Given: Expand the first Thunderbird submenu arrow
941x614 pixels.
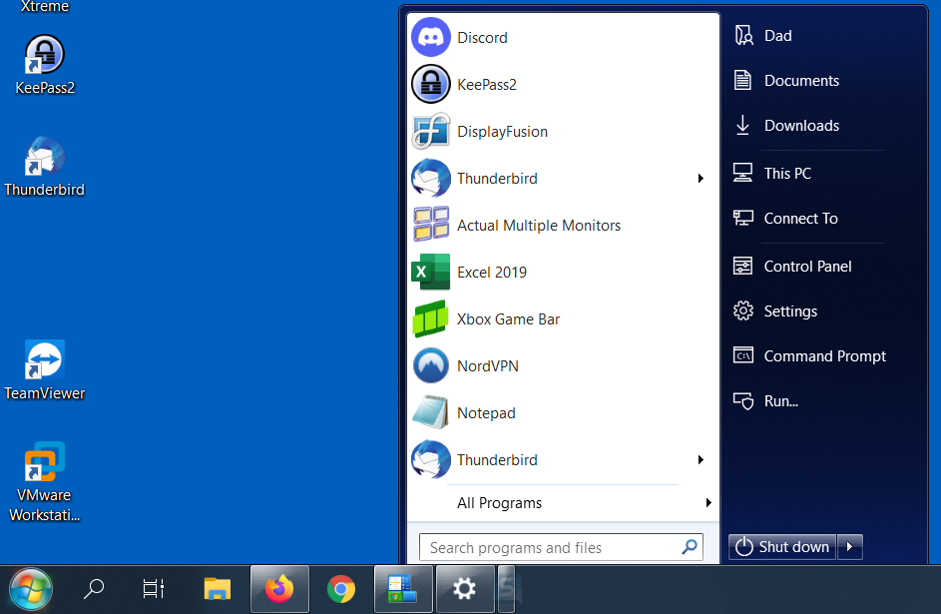Looking at the screenshot, I should 701,179.
